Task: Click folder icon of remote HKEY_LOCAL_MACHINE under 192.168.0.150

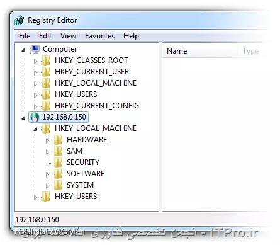Action: pyautogui.click(x=46, y=128)
